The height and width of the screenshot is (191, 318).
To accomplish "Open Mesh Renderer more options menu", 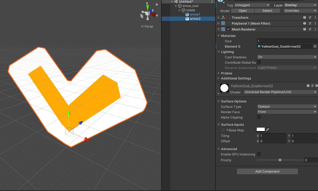I will pyautogui.click(x=315, y=29).
